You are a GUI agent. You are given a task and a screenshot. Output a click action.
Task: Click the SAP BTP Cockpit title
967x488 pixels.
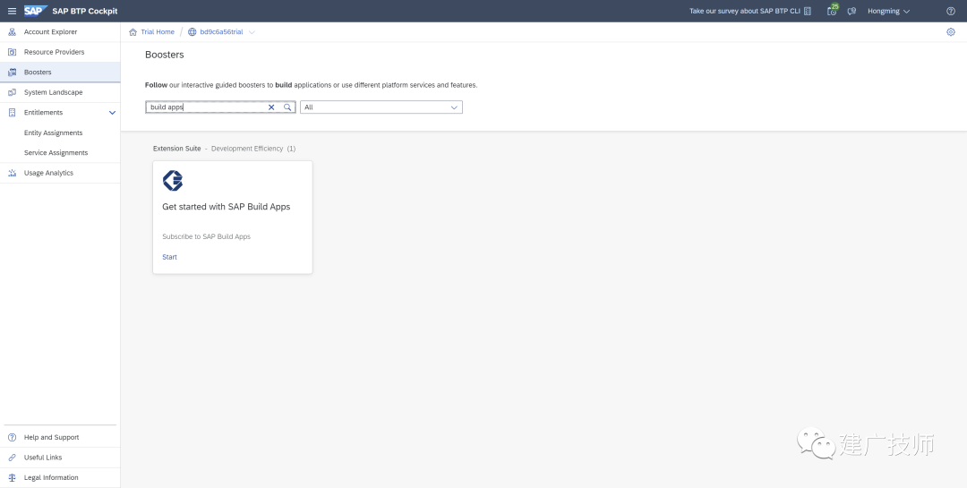(85, 11)
